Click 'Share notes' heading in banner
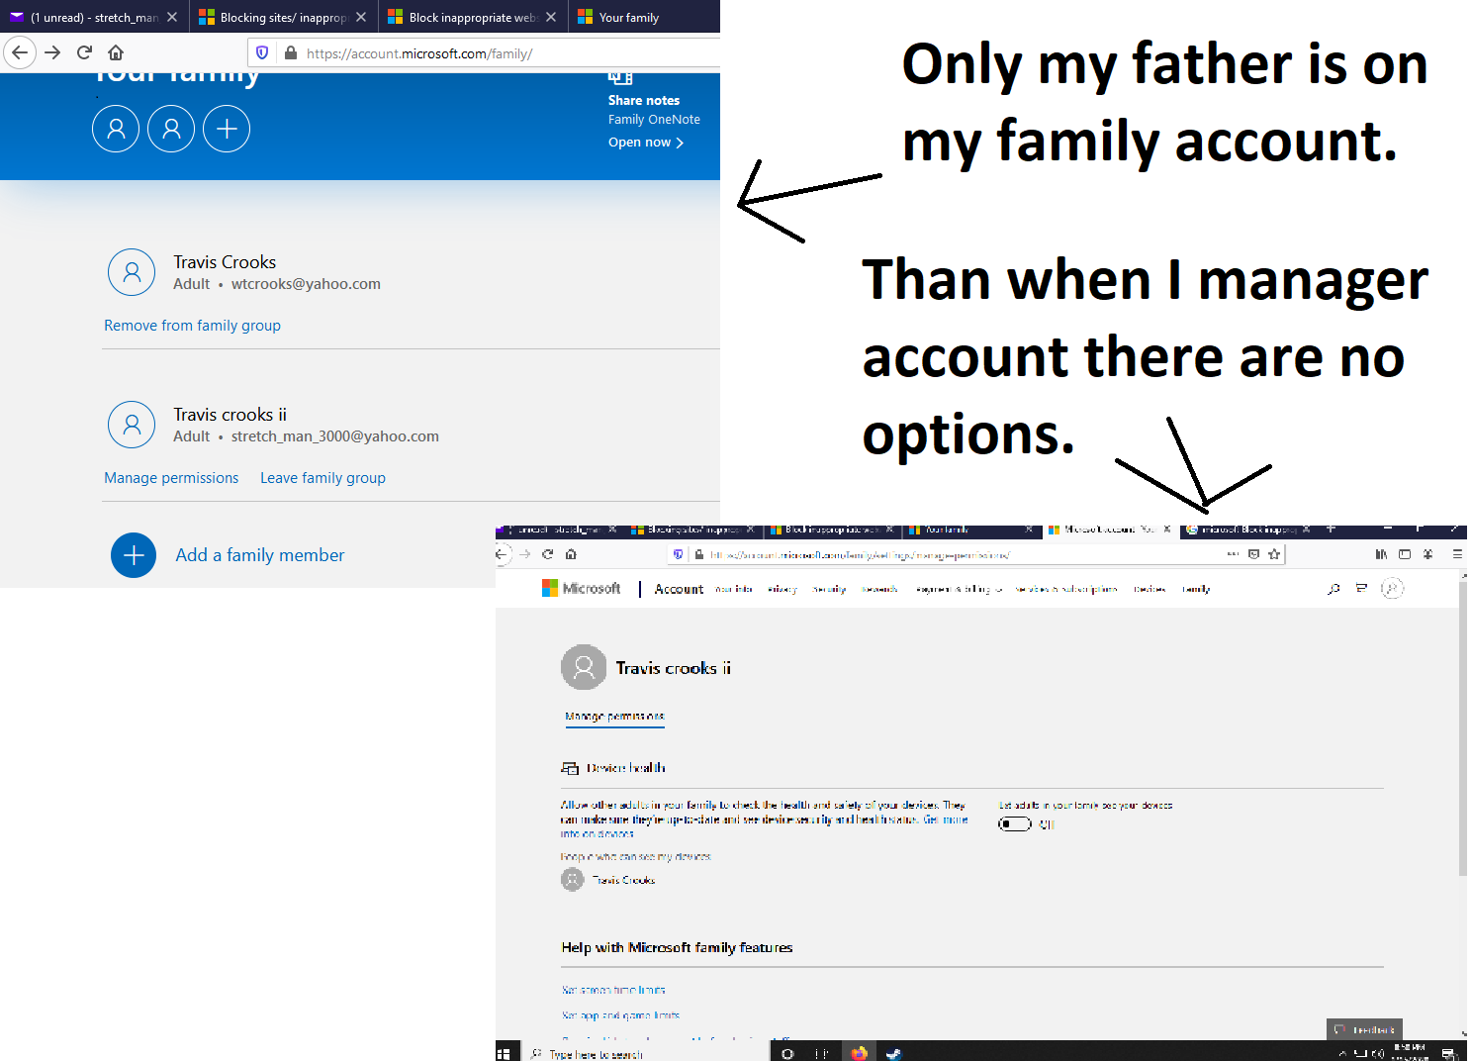Image resolution: width=1472 pixels, height=1061 pixels. click(x=644, y=100)
